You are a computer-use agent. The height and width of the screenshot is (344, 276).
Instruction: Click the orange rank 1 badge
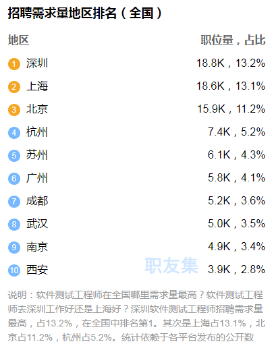(x=14, y=64)
